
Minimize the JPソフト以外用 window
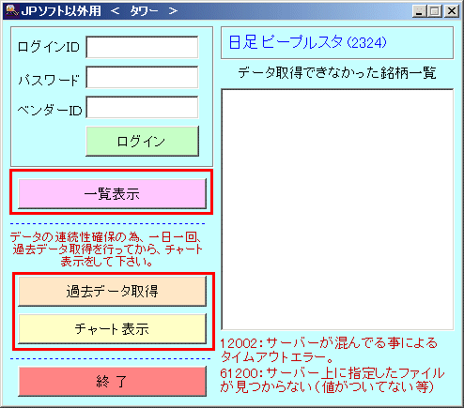tap(419, 11)
